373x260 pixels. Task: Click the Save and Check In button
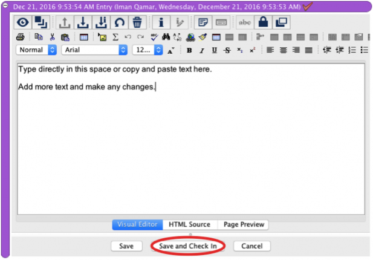(188, 246)
